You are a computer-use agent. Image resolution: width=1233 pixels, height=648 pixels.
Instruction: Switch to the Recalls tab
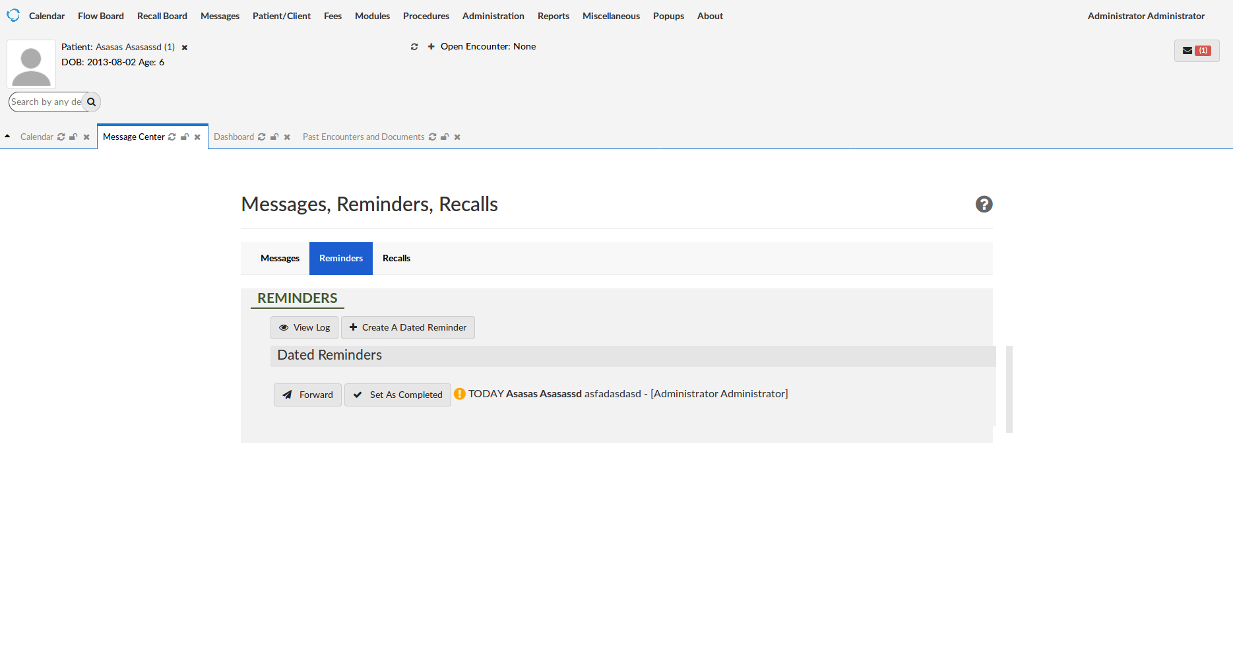coord(396,258)
